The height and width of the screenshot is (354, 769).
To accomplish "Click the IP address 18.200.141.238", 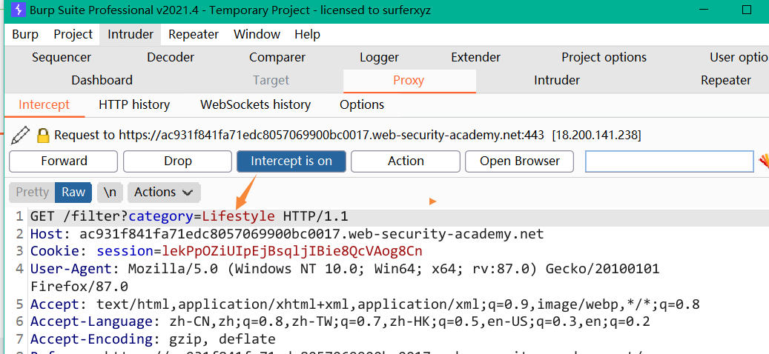I will click(x=596, y=135).
